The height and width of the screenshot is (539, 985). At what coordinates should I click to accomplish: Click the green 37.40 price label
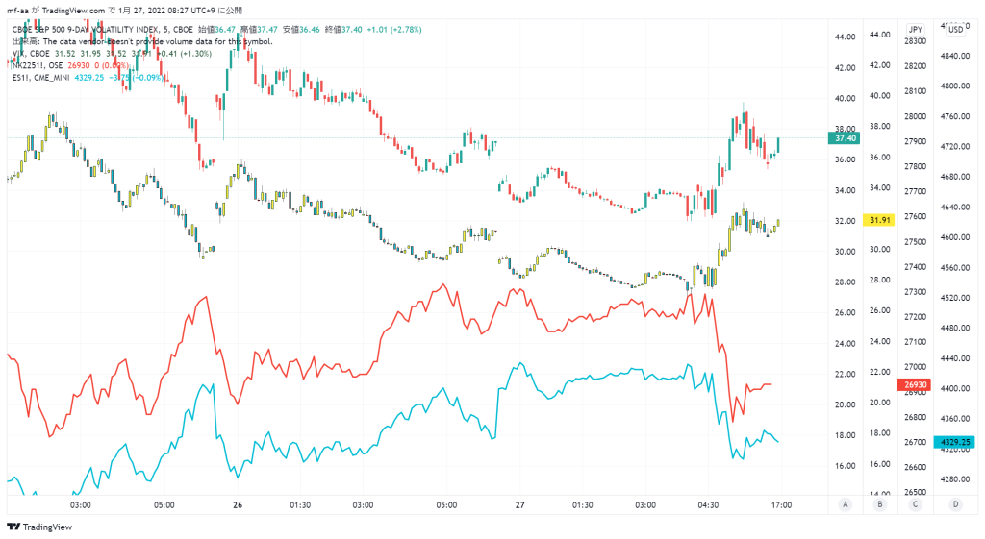[844, 138]
